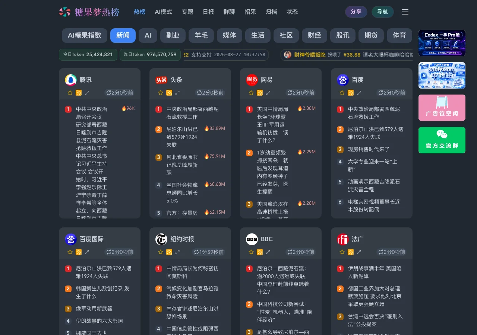The height and width of the screenshot is (335, 477).
Task: Open RSS feed icon for 百度国际
Action: tap(79, 252)
